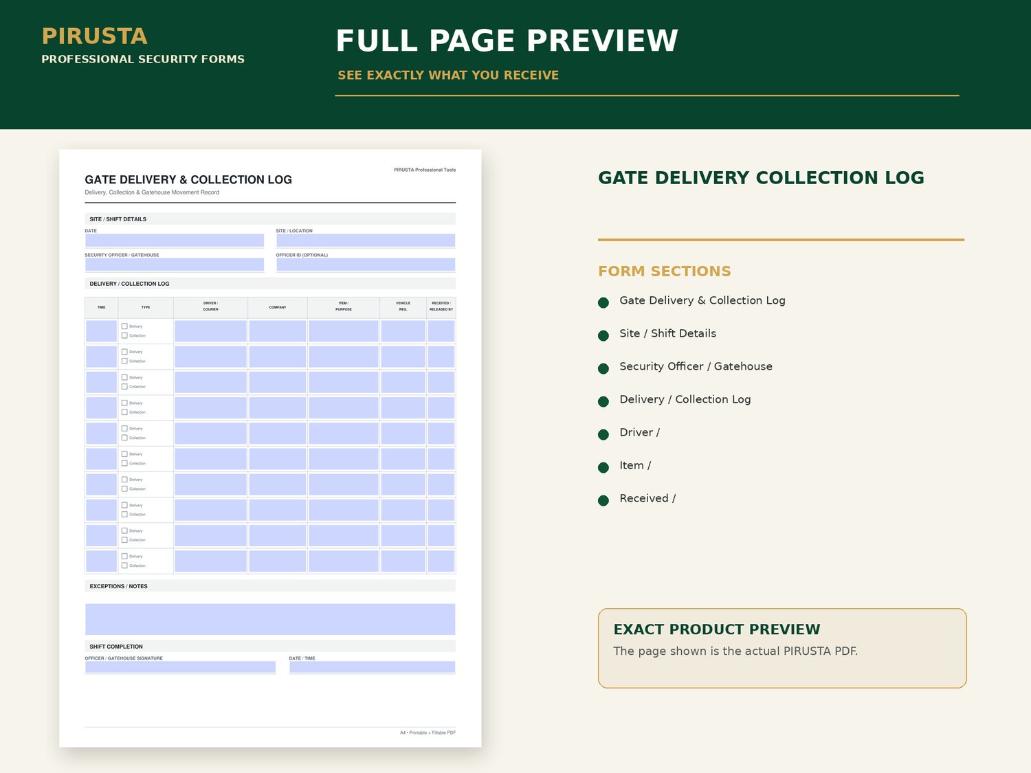Toggle Collection checkbox in fourth log row
Image resolution: width=1031 pixels, height=773 pixels.
coord(124,412)
